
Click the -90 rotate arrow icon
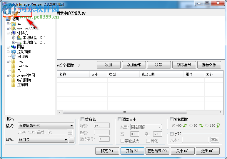(185, 125)
